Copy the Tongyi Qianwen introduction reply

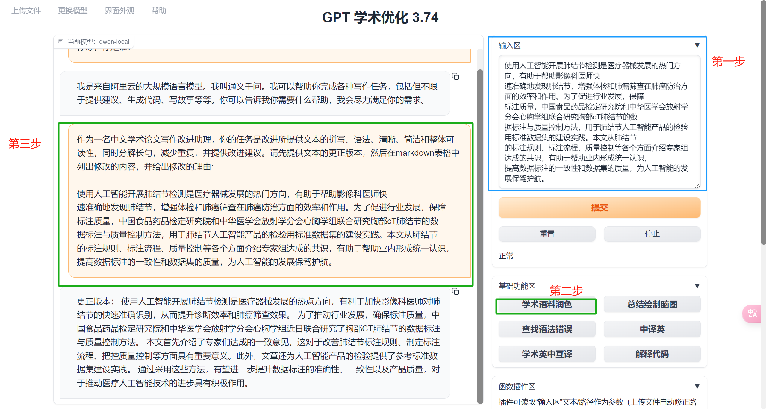click(x=455, y=77)
